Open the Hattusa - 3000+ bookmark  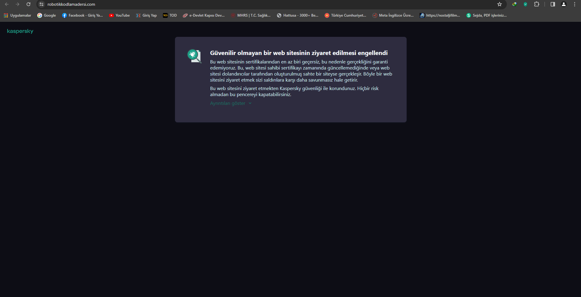pos(298,15)
